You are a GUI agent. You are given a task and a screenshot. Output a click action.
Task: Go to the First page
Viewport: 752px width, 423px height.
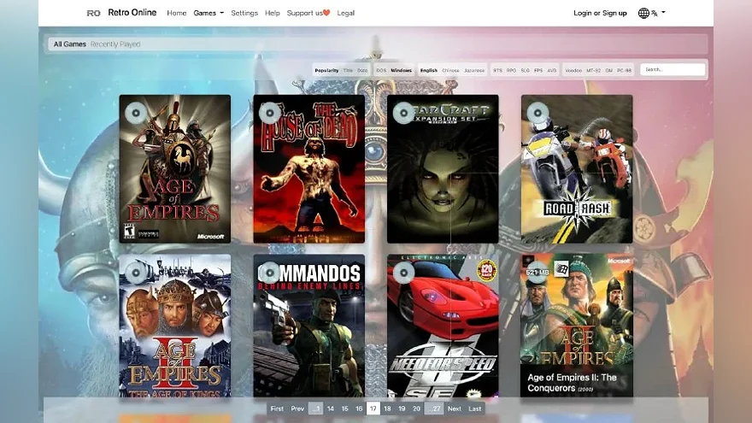[277, 408]
